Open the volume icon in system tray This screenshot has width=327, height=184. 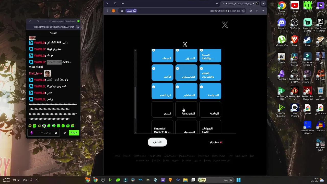tap(14, 180)
